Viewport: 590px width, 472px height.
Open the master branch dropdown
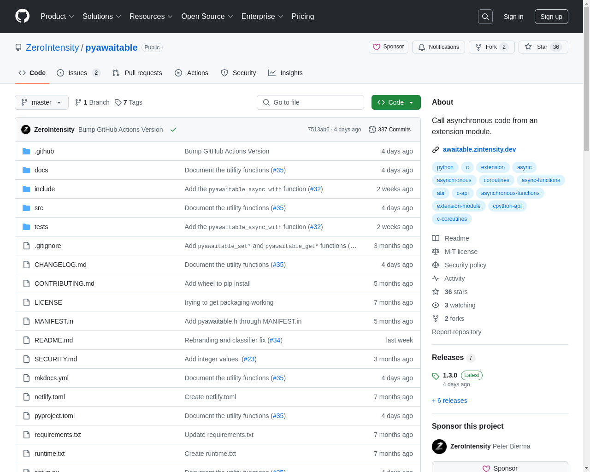pos(41,102)
